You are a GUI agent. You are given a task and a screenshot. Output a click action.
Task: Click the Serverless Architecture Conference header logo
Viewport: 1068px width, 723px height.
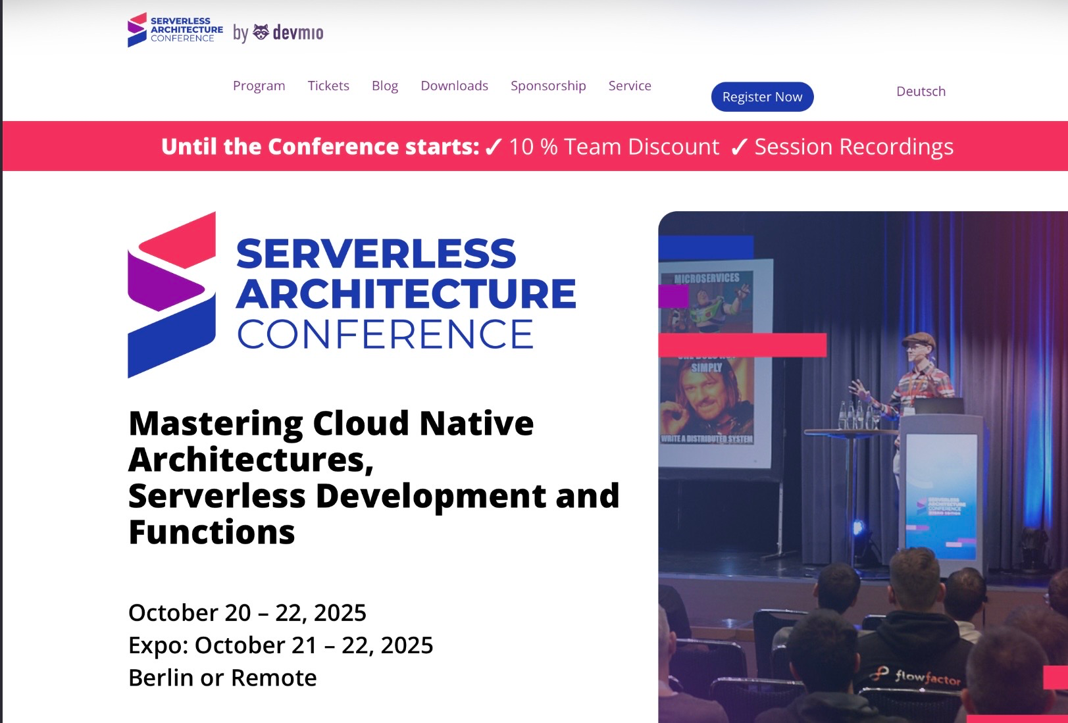point(175,30)
